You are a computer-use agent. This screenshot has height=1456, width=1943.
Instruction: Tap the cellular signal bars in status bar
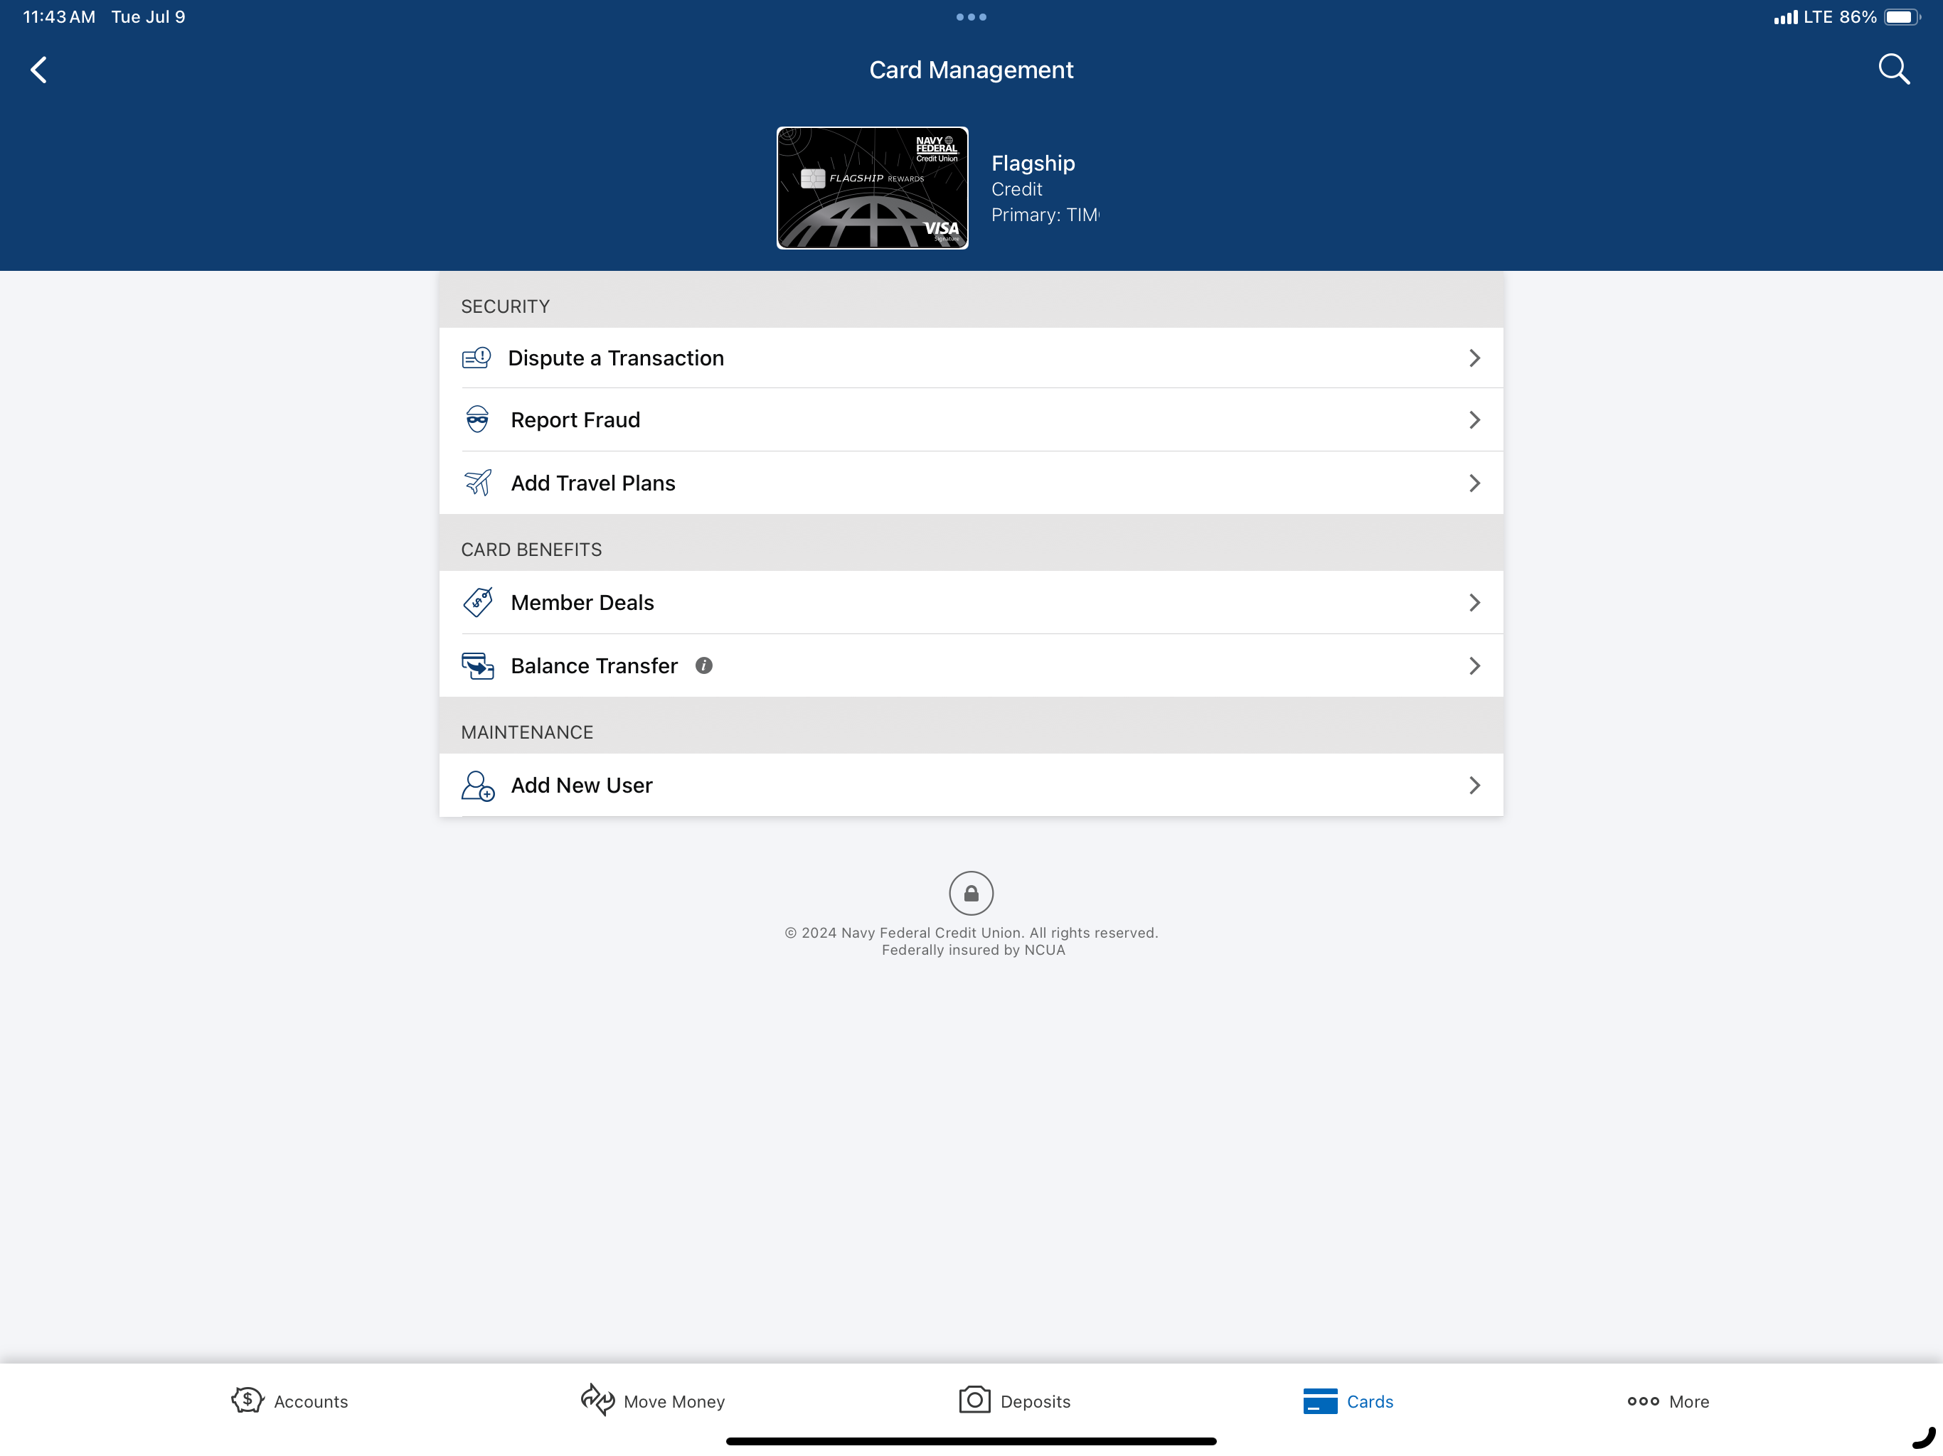pyautogui.click(x=1785, y=16)
